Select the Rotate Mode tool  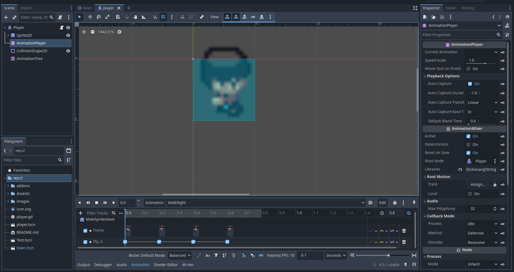point(99,17)
